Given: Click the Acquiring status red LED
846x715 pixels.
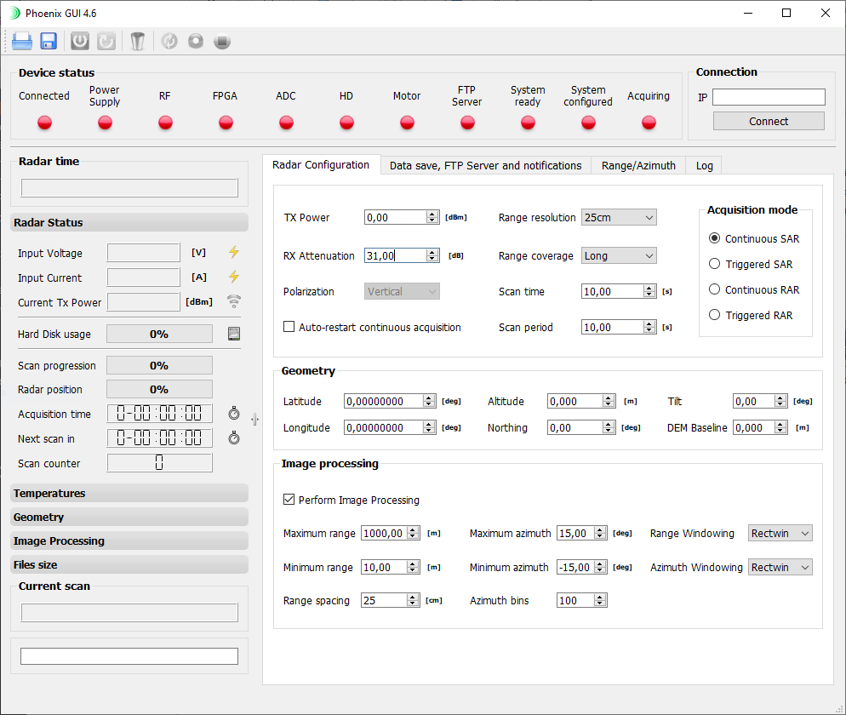Looking at the screenshot, I should click(649, 123).
